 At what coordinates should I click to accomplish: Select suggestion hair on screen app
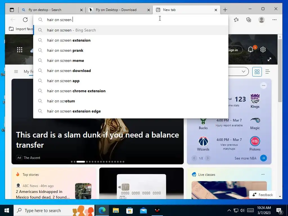point(131,81)
